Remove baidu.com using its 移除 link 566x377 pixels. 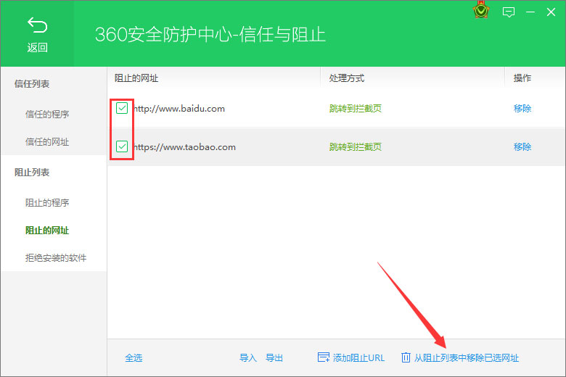(x=522, y=108)
